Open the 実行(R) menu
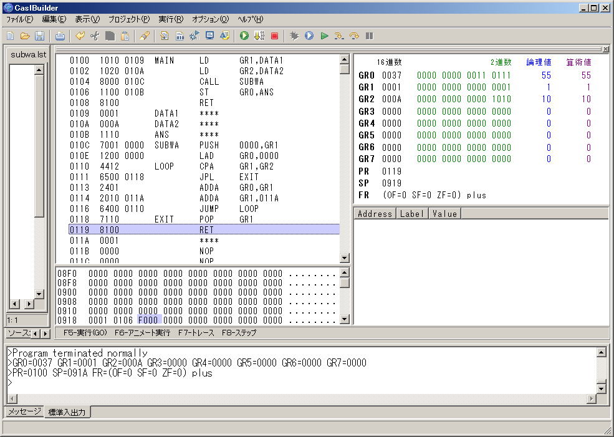The image size is (614, 437). (x=170, y=19)
